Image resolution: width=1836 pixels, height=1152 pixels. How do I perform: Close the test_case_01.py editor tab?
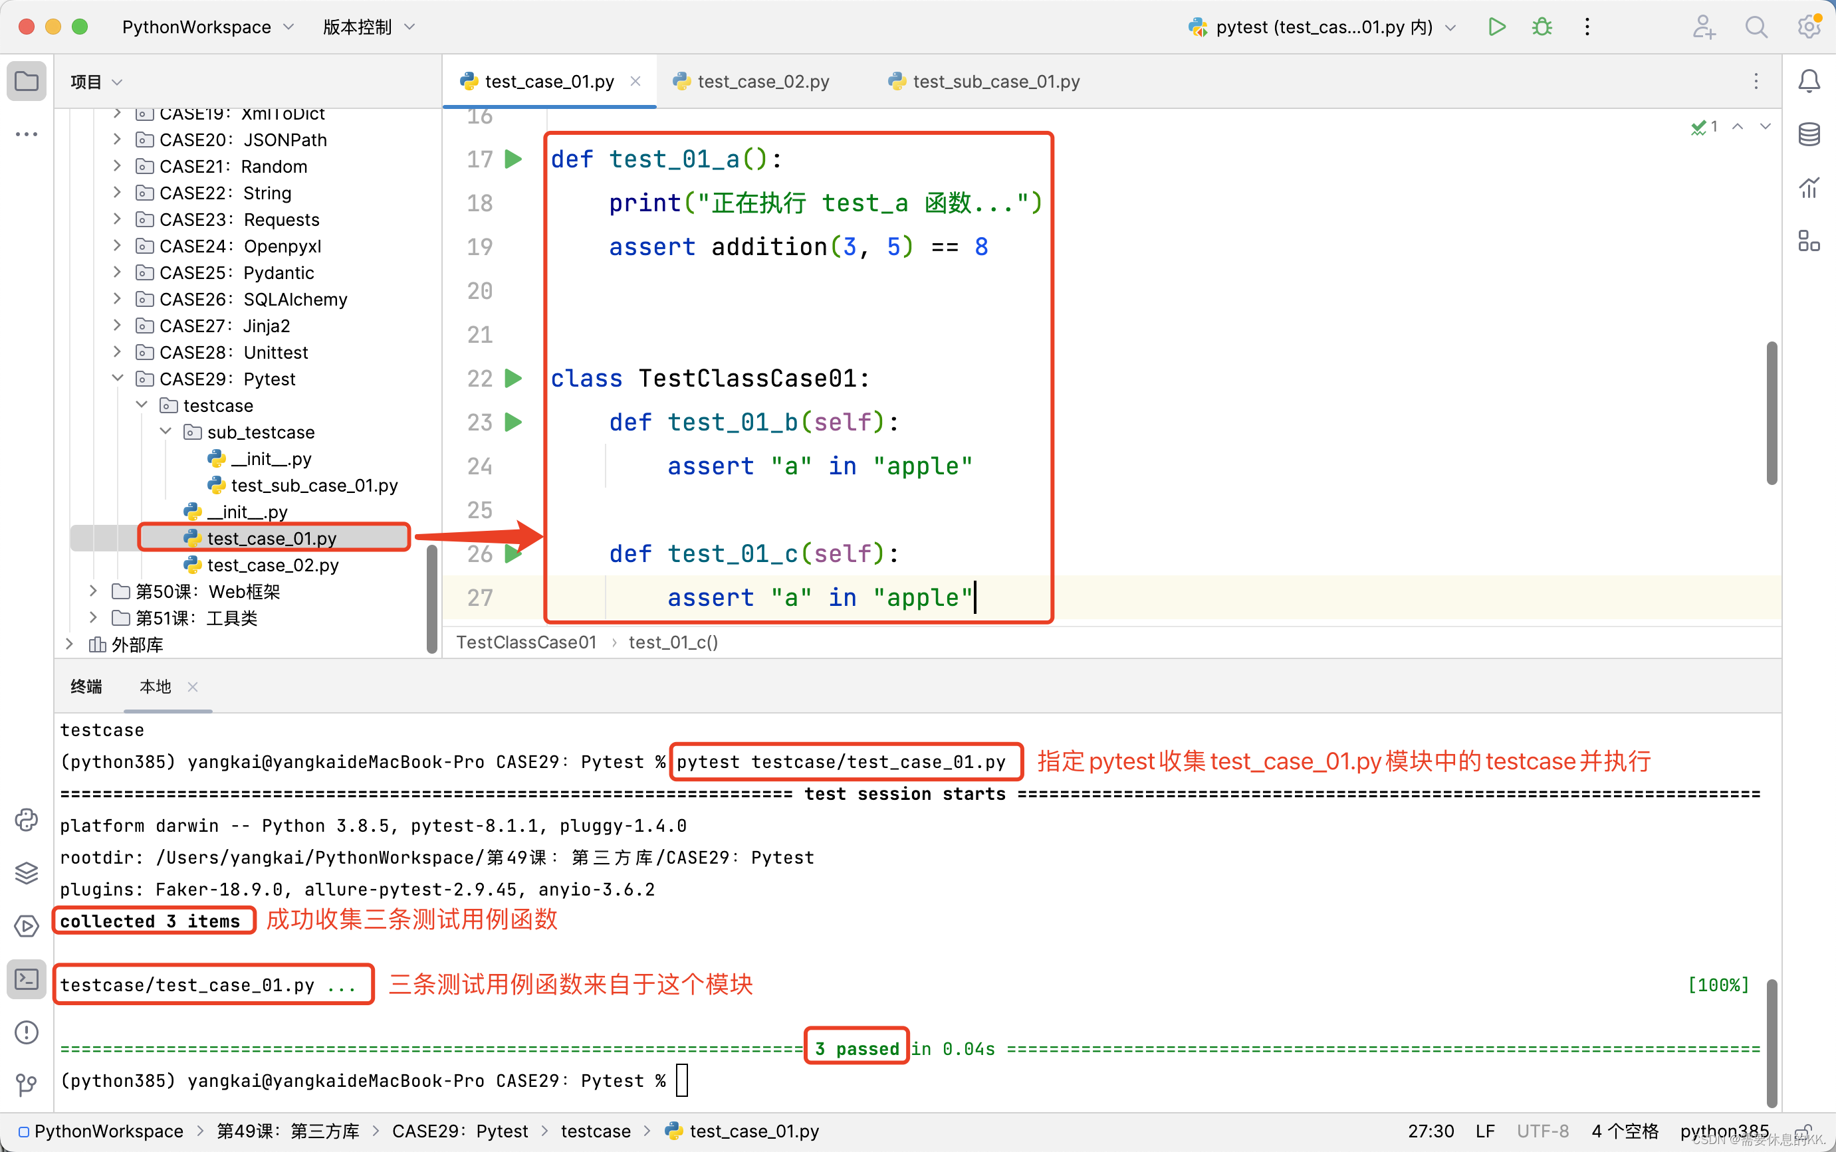point(635,81)
